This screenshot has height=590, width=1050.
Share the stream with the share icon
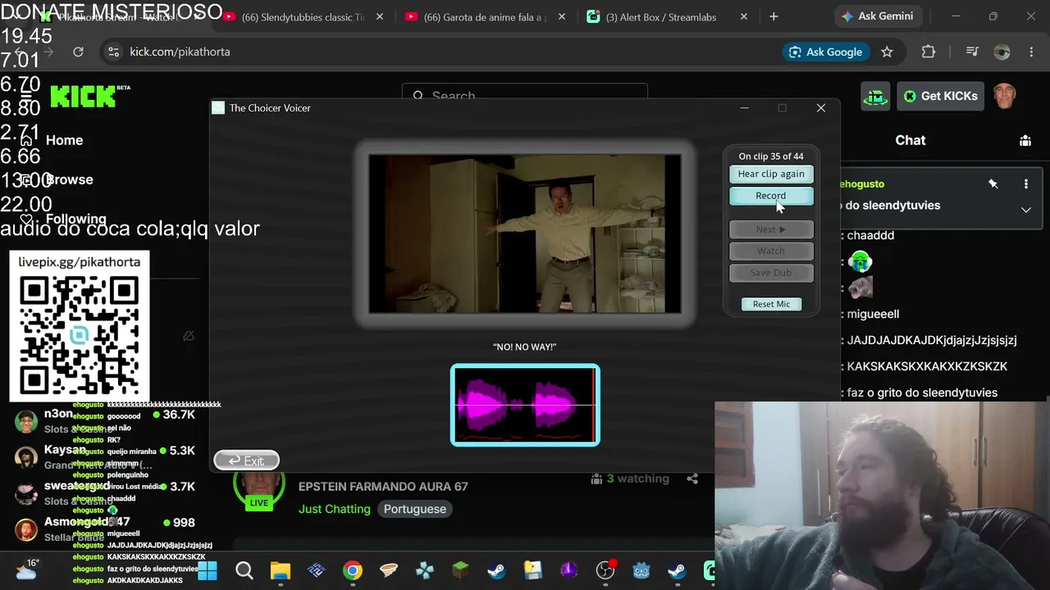click(692, 479)
